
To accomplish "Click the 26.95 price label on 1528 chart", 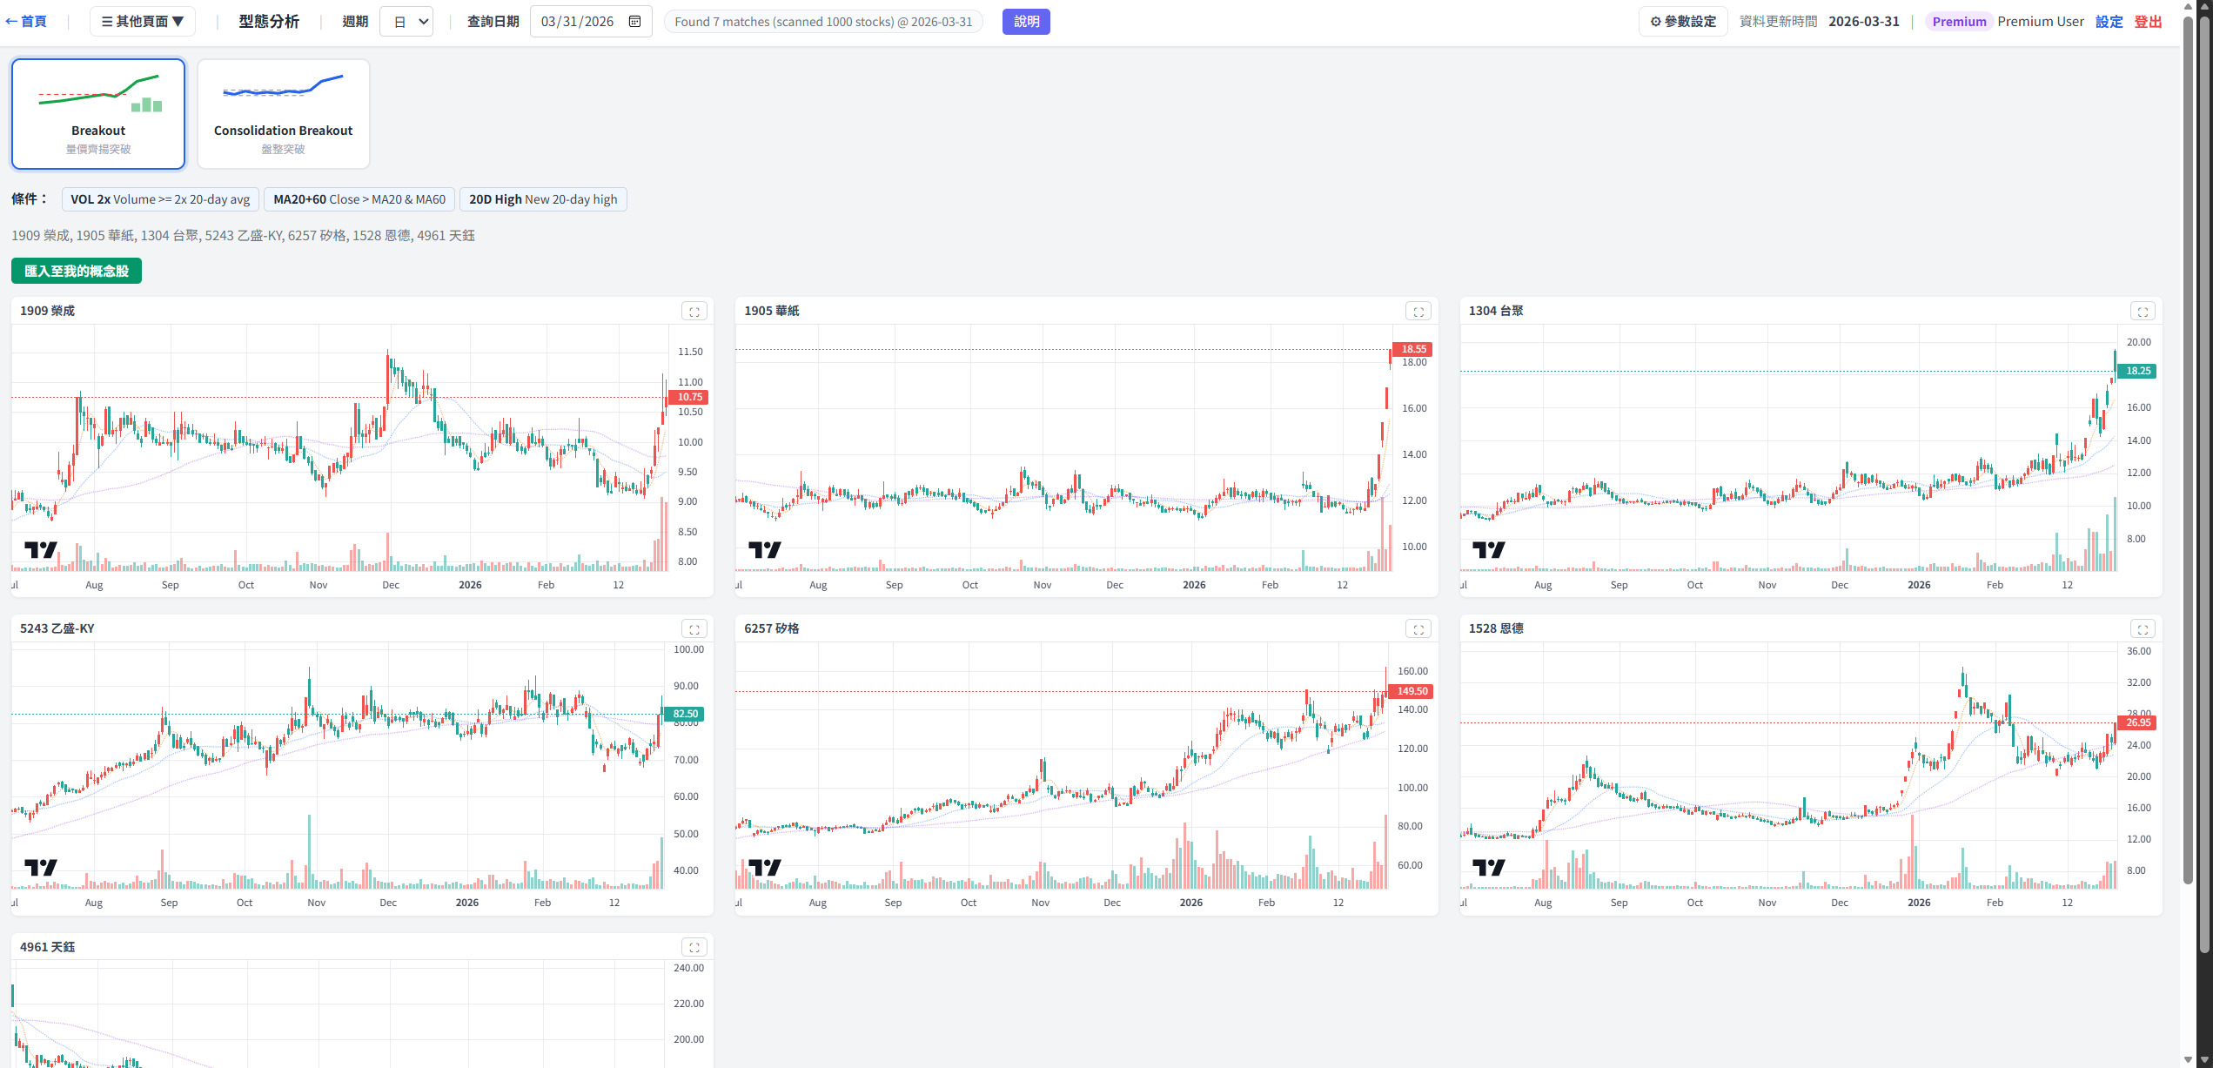I will [x=2137, y=723].
